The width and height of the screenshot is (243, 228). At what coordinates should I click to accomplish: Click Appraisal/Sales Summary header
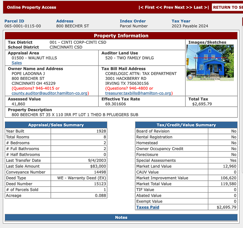pos(56,125)
